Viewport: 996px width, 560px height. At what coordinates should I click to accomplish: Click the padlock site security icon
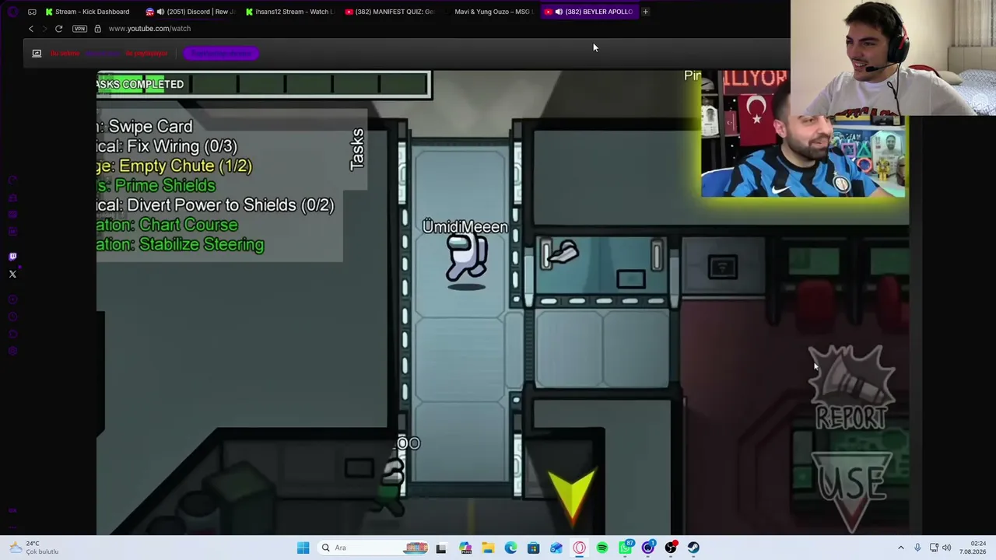tap(97, 29)
